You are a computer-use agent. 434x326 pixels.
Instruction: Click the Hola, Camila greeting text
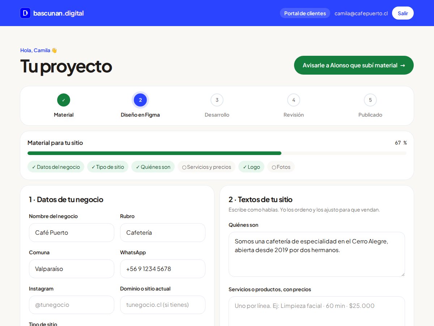point(38,50)
